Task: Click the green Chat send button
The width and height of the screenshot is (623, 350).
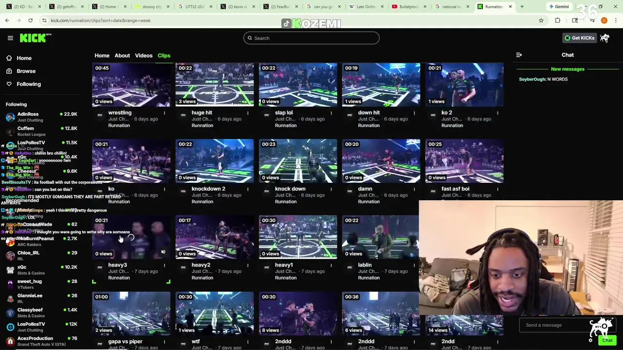Action: coord(607,340)
